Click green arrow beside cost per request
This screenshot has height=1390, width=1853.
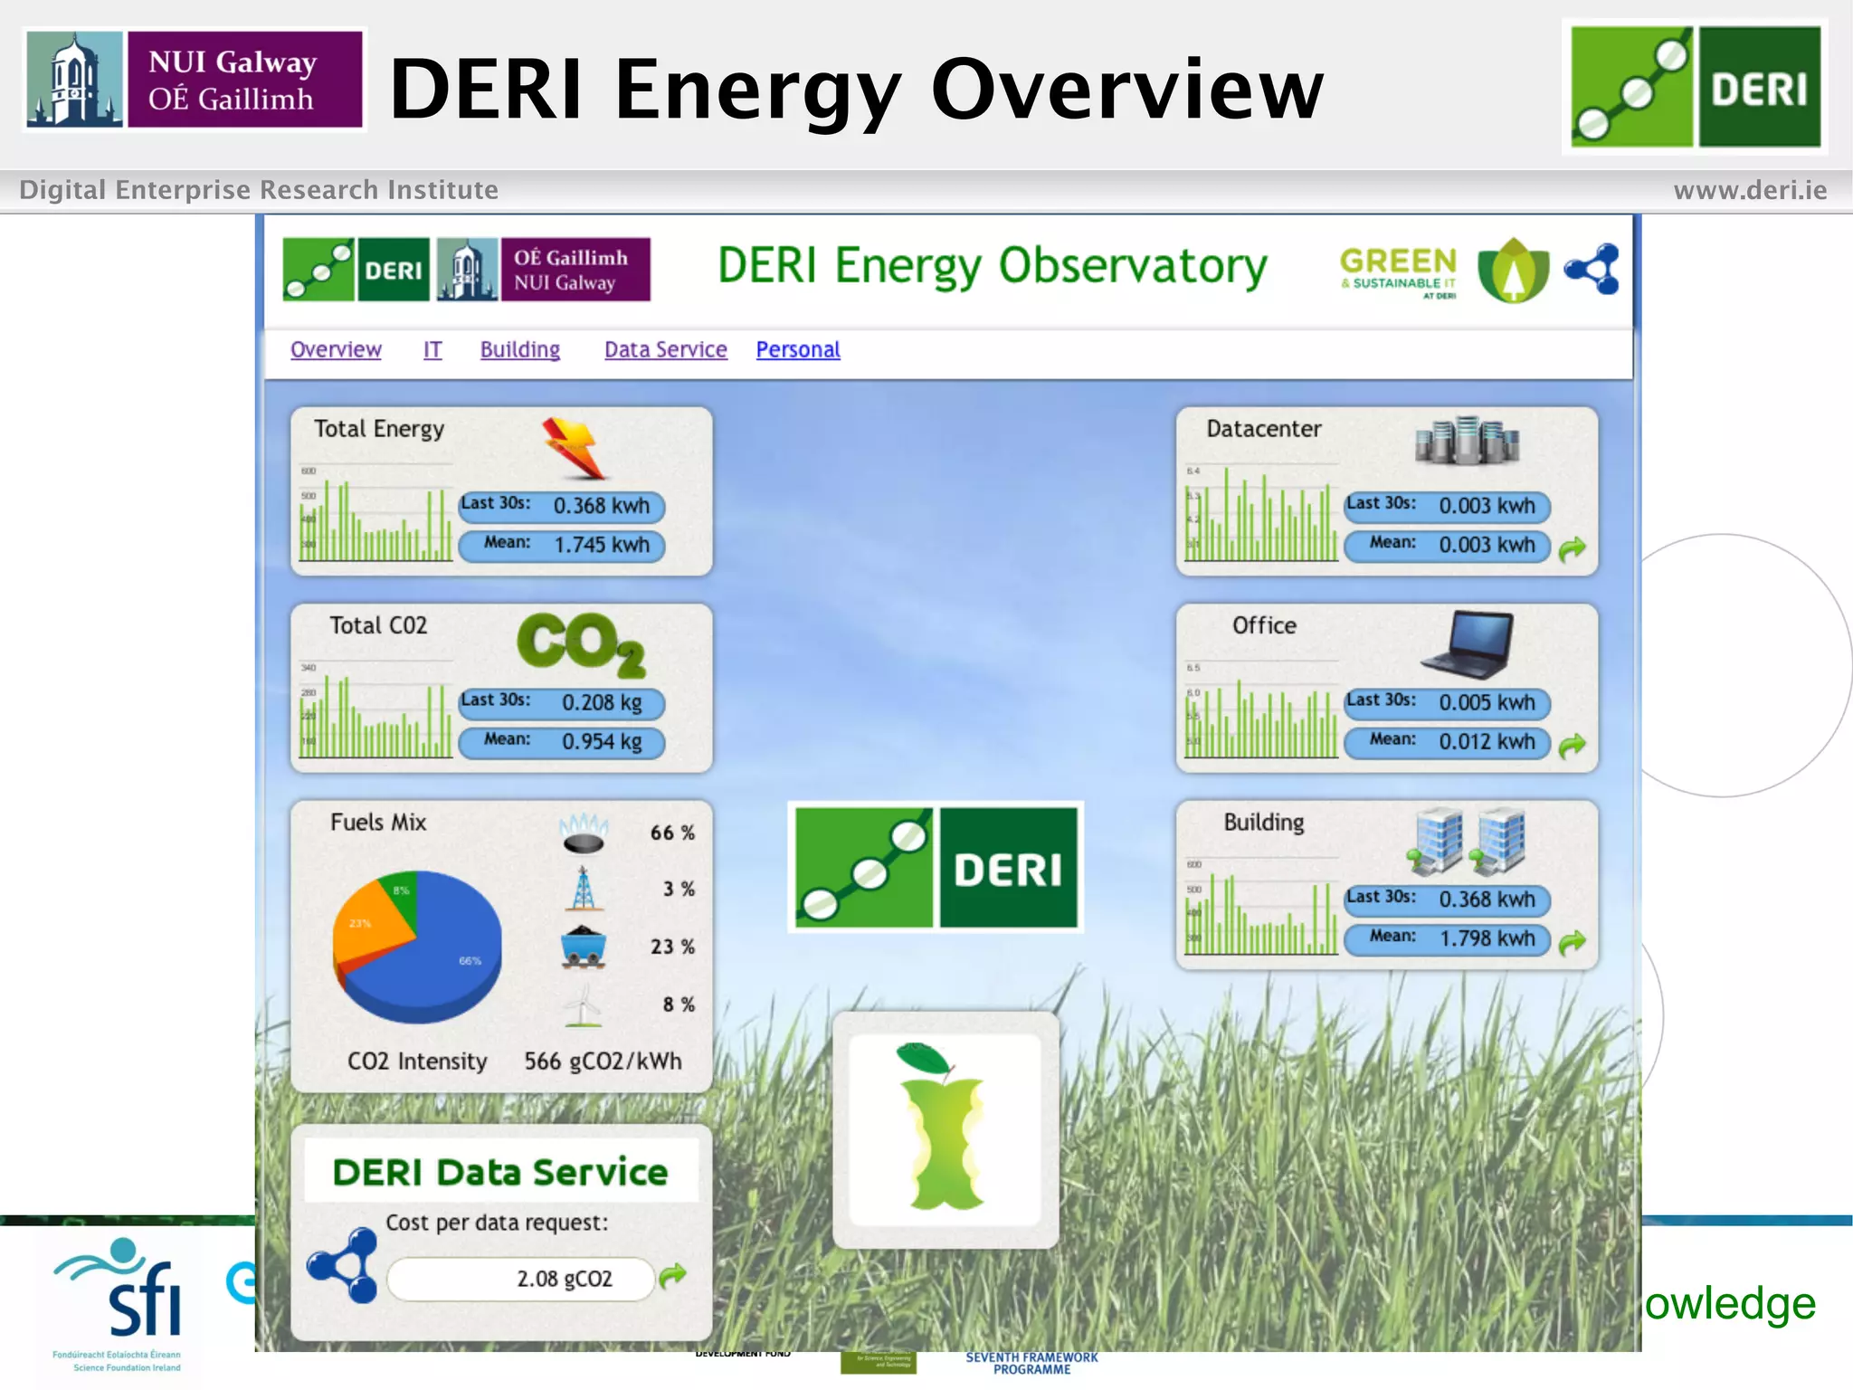click(672, 1276)
